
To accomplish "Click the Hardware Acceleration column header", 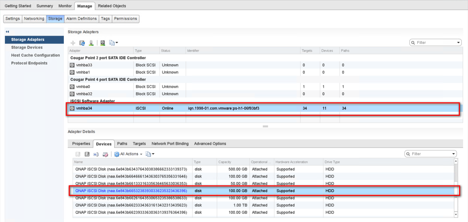I will (x=298, y=162).
